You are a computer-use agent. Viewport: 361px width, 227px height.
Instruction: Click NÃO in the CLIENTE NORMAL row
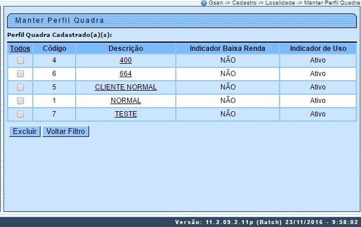[x=228, y=87]
